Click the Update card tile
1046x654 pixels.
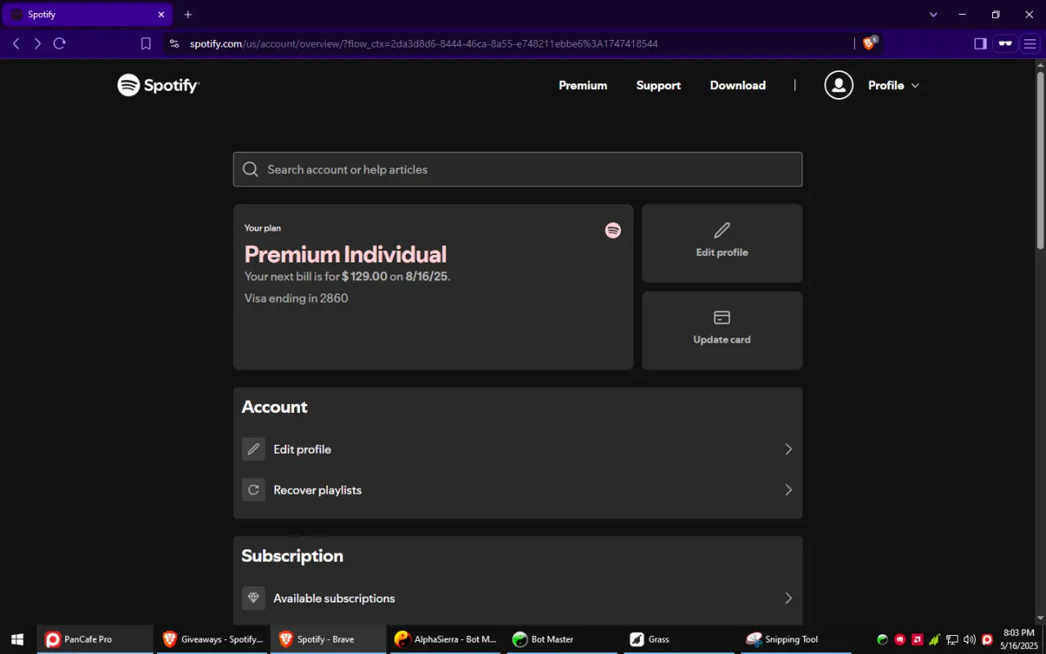click(722, 330)
